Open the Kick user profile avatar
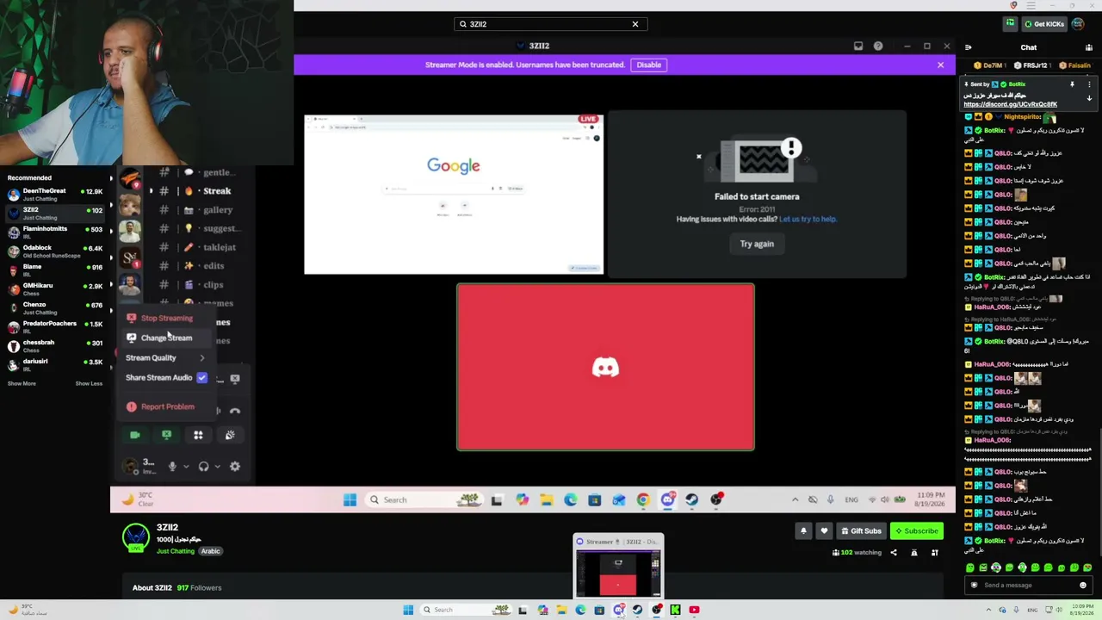The image size is (1102, 620). tap(1078, 24)
